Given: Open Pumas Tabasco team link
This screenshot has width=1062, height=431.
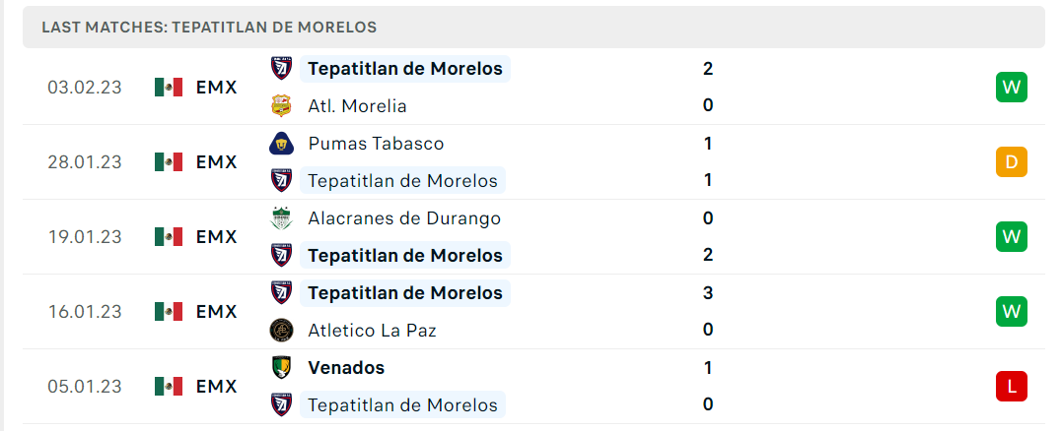Looking at the screenshot, I should pyautogui.click(x=376, y=144).
